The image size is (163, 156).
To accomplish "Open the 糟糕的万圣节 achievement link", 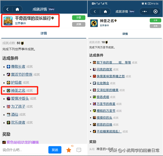I will click(x=106, y=111).
